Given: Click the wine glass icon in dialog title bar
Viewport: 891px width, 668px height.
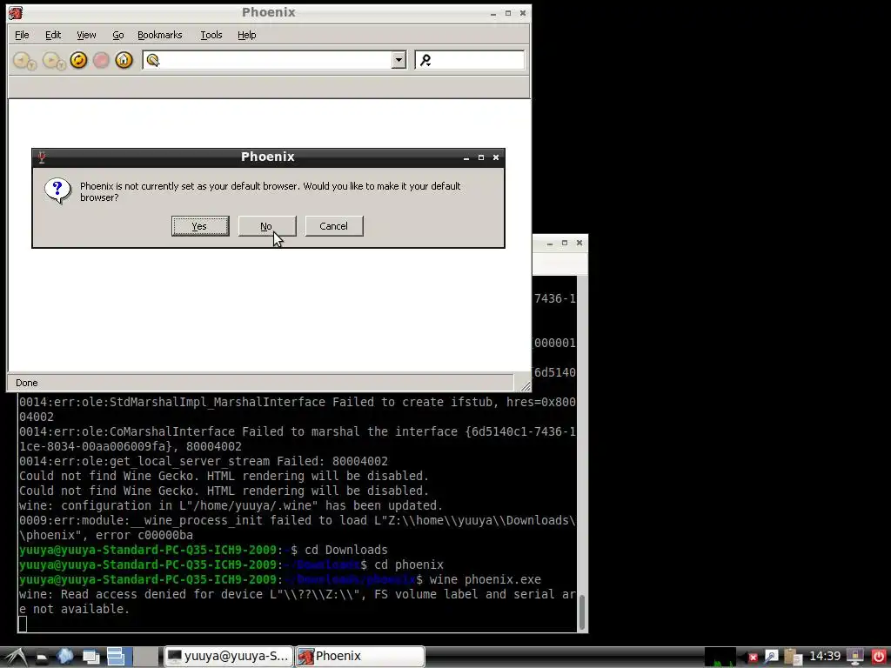Looking at the screenshot, I should tap(42, 157).
